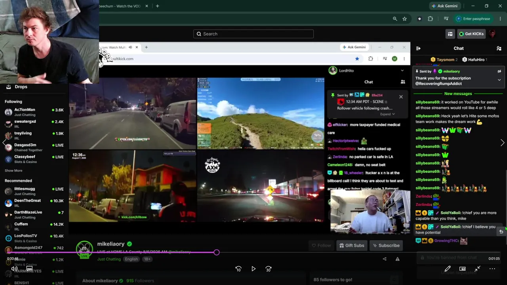Image resolution: width=507 pixels, height=285 pixels.
Task: Open the player's three-dot more options
Action: tap(492, 269)
